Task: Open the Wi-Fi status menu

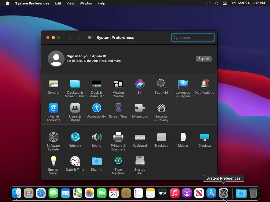Action: coord(208,3)
